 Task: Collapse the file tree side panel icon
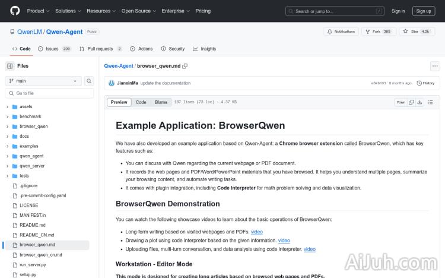(10, 66)
